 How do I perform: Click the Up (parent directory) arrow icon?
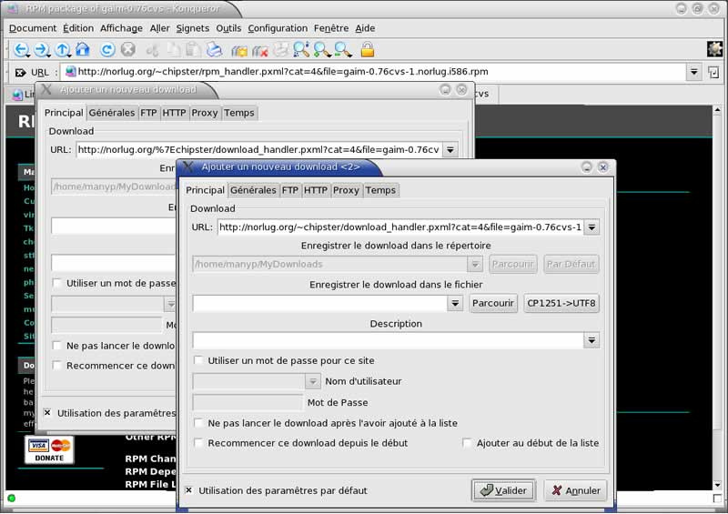[63, 50]
